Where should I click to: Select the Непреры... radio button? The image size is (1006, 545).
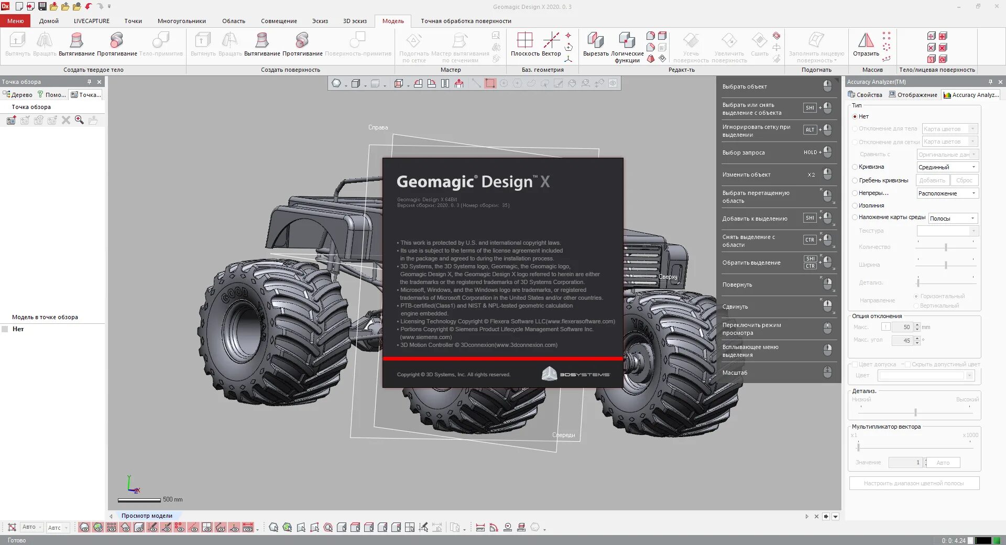(855, 193)
